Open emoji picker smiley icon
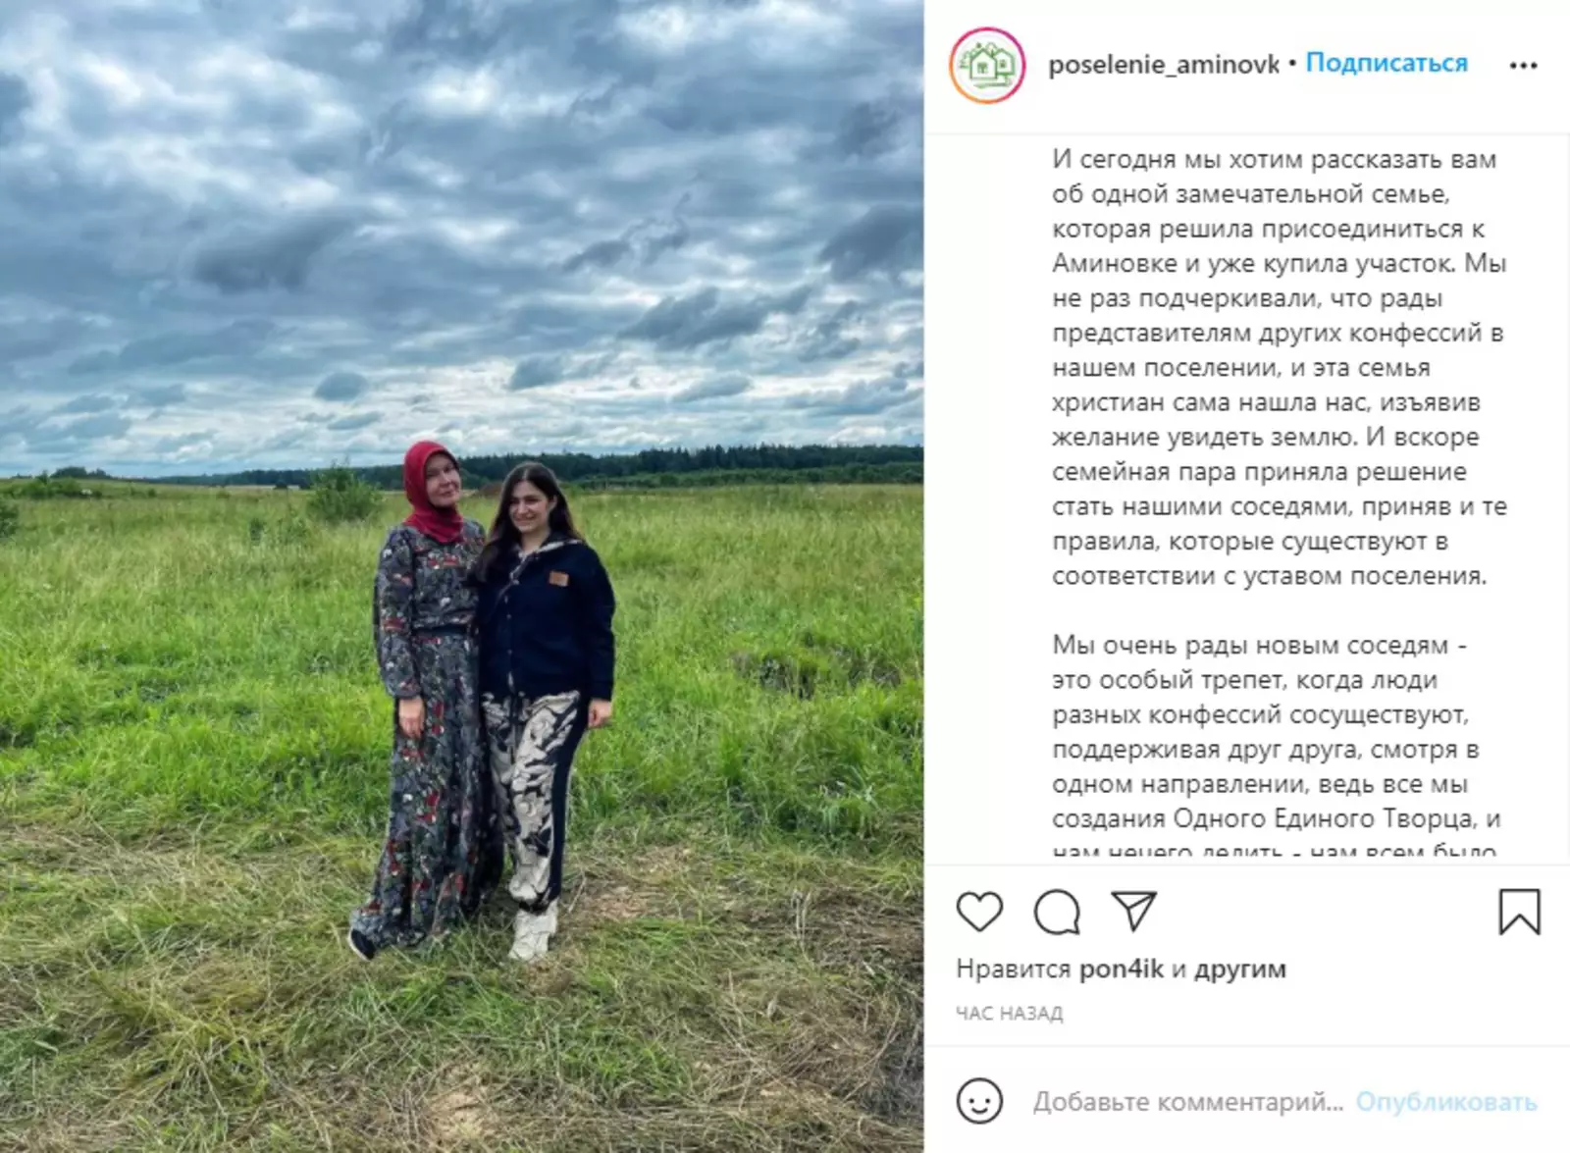Image resolution: width=1570 pixels, height=1153 pixels. 979,1101
